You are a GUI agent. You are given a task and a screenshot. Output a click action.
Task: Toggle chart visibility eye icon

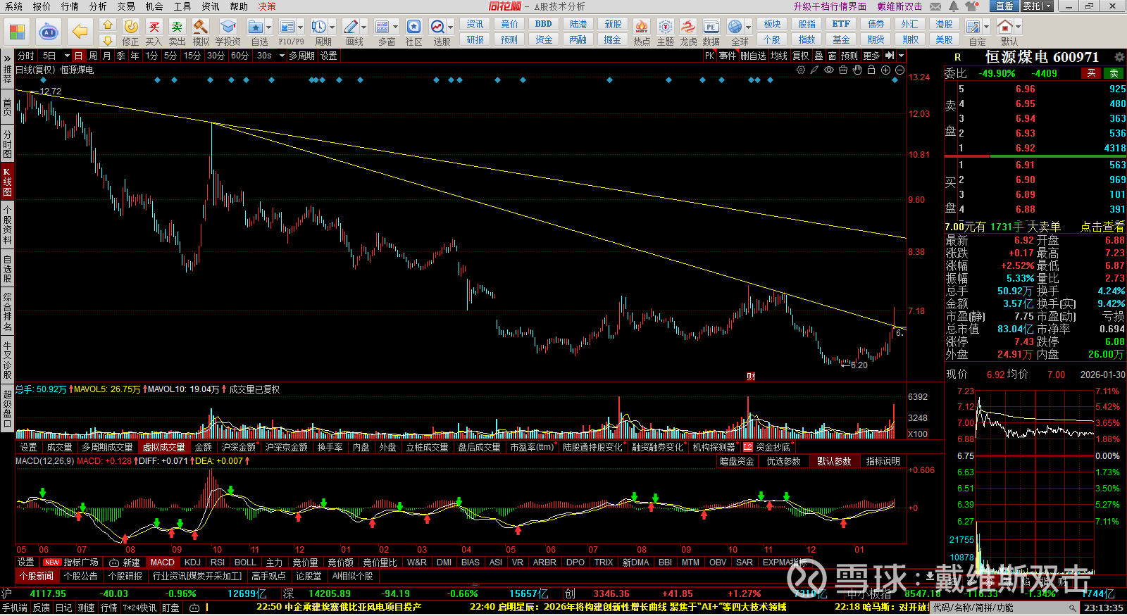pyautogui.click(x=829, y=70)
